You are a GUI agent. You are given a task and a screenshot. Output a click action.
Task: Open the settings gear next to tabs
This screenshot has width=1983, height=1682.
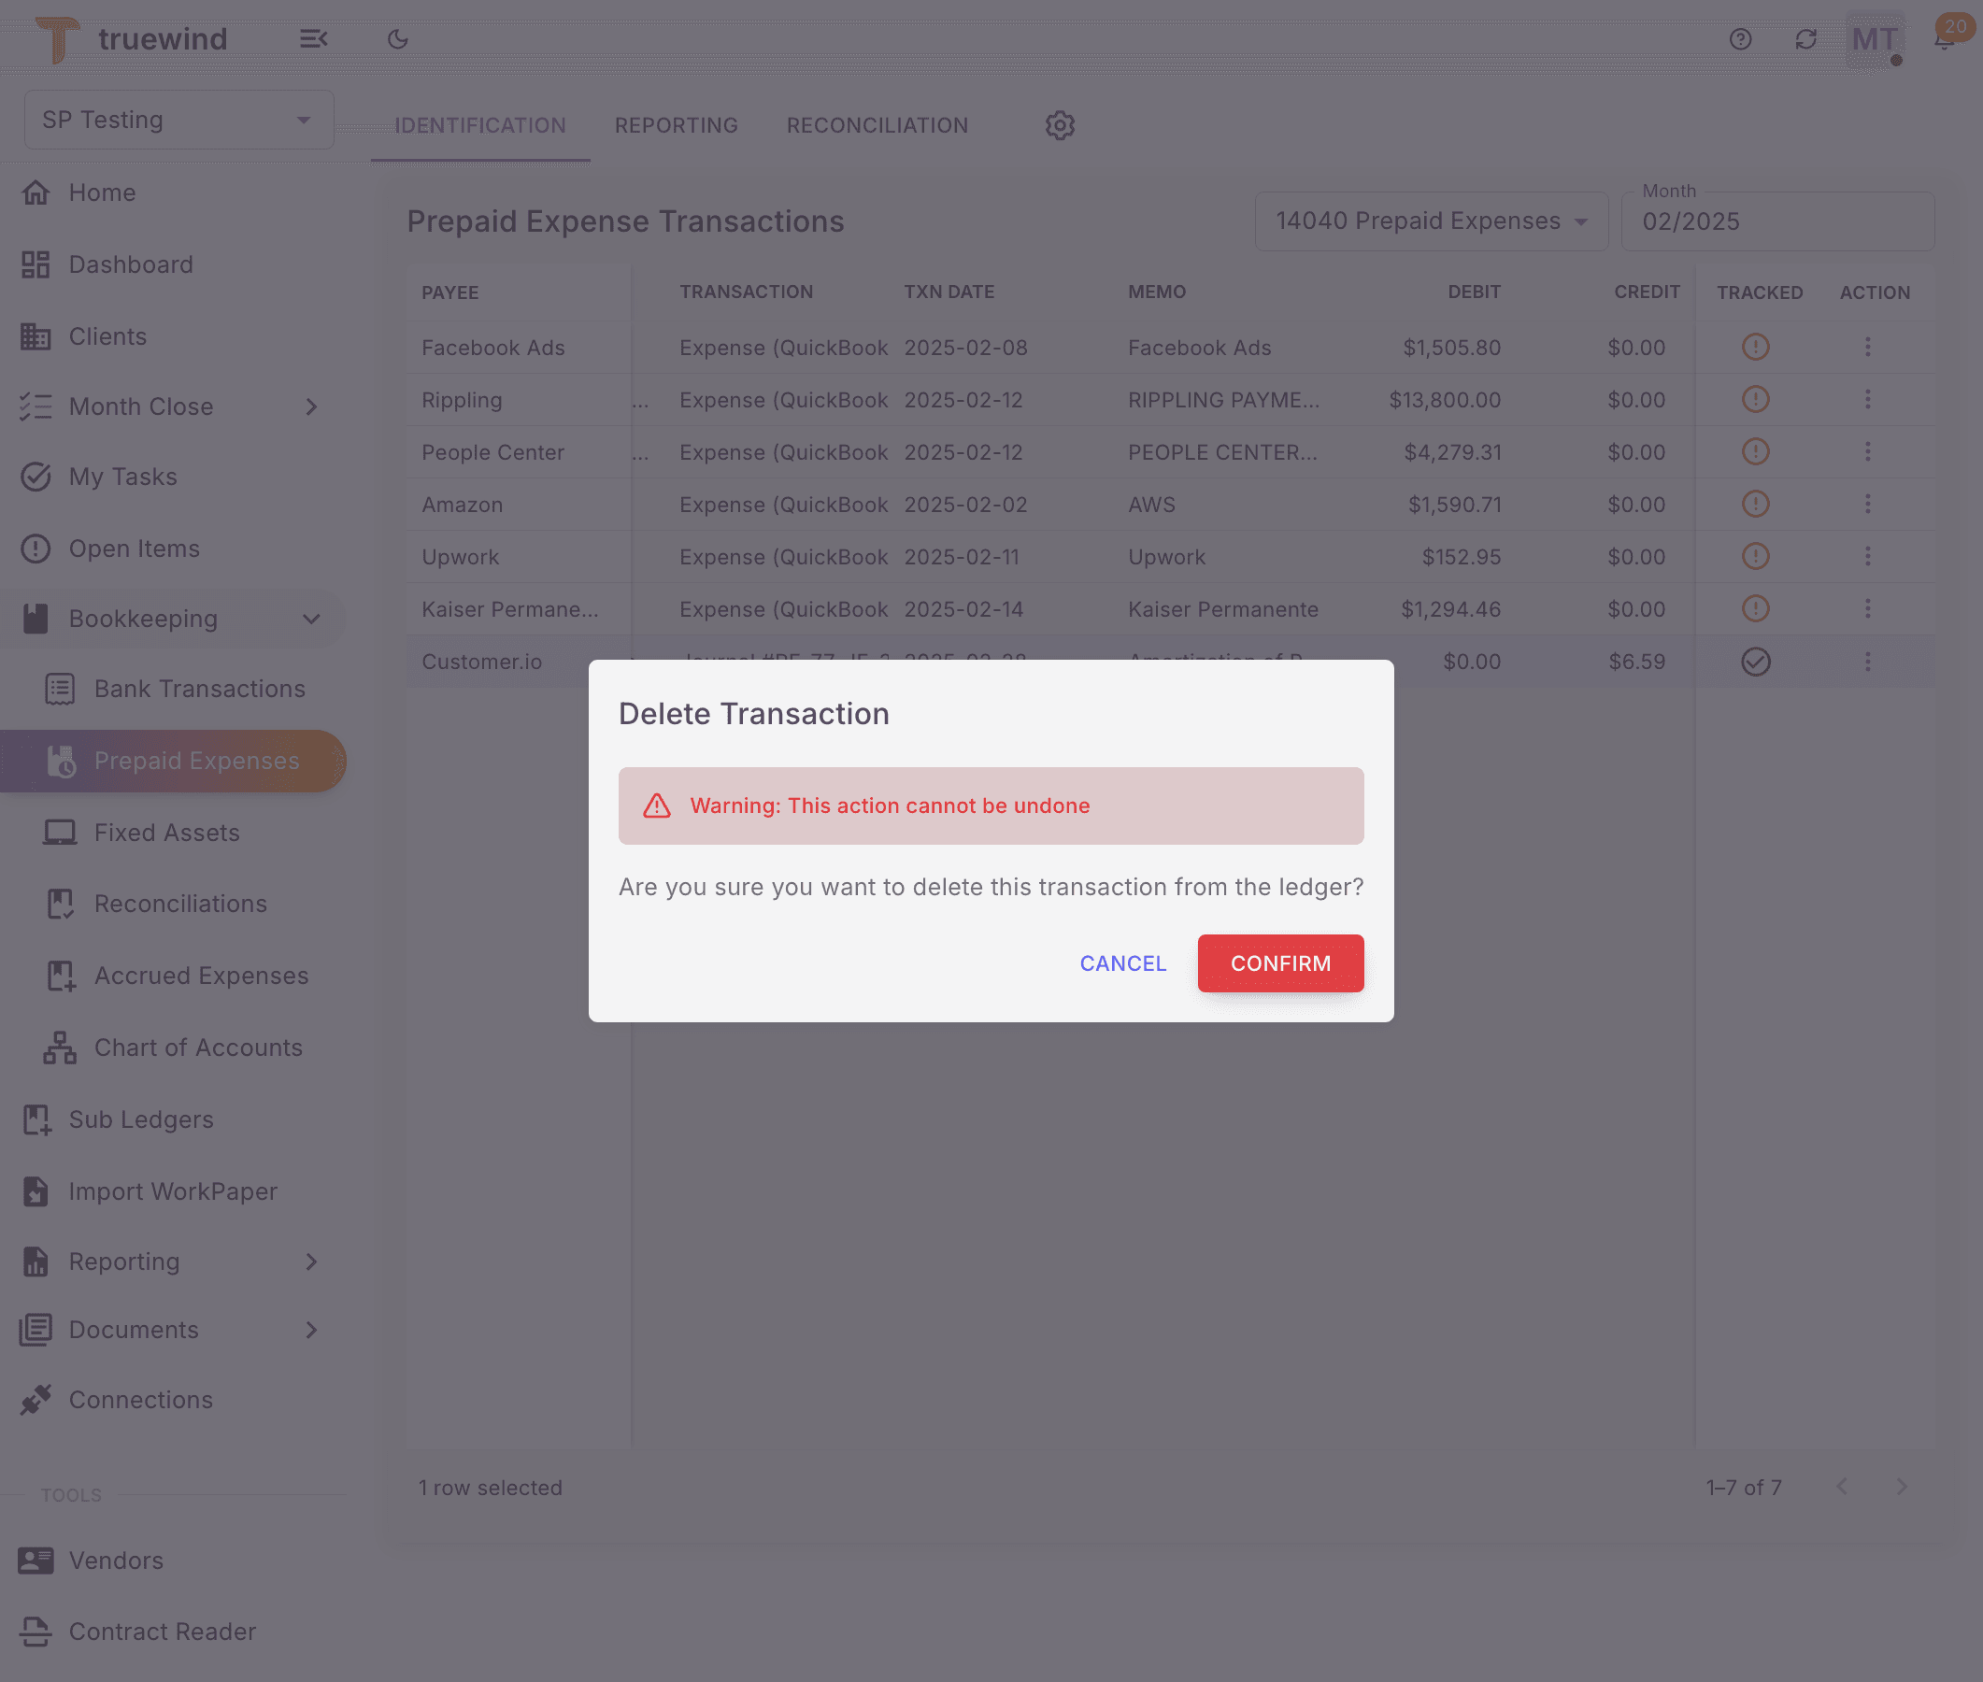point(1059,125)
